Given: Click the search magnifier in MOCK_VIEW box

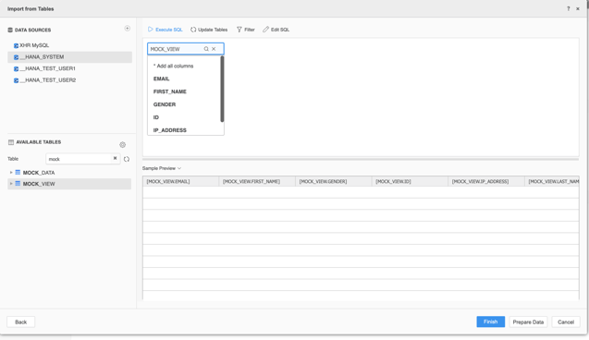Looking at the screenshot, I should pyautogui.click(x=206, y=49).
